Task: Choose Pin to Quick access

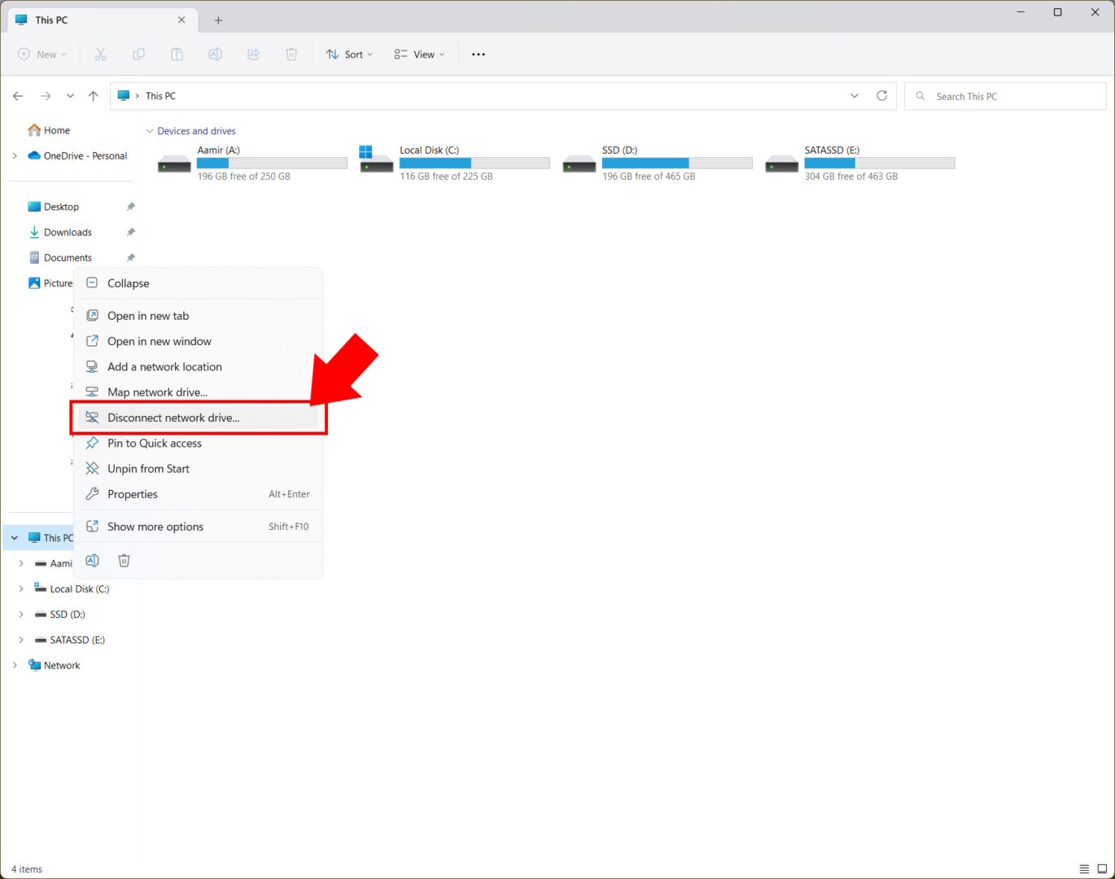Action: [x=198, y=444]
